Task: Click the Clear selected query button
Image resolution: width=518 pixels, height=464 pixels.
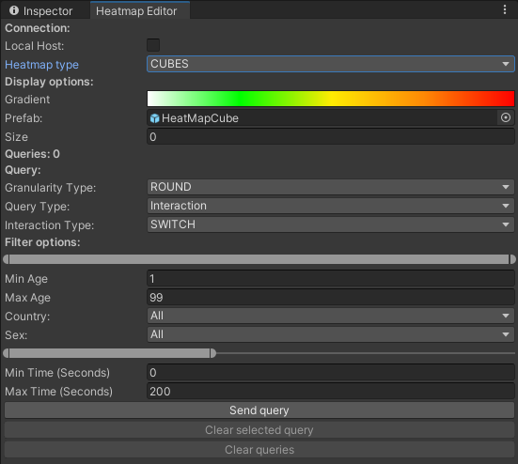Action: 259,430
